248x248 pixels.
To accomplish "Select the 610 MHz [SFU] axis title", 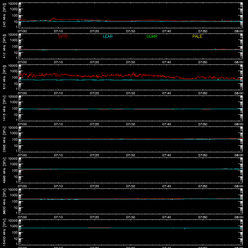I will click(x=4, y=77).
